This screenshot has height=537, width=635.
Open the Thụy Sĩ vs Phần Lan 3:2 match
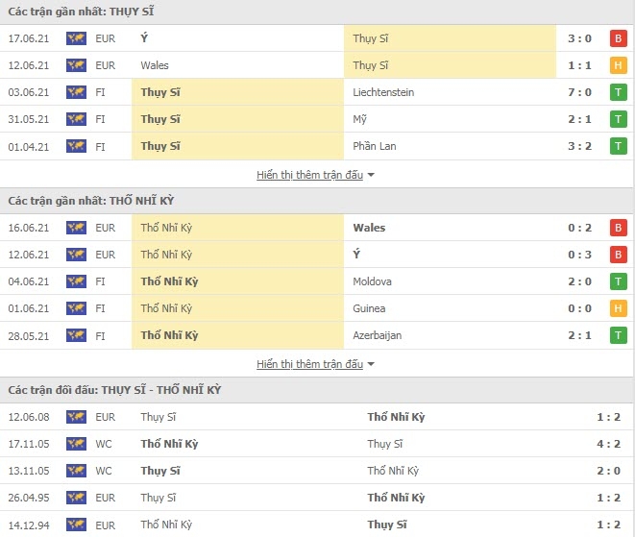pyautogui.click(x=317, y=146)
